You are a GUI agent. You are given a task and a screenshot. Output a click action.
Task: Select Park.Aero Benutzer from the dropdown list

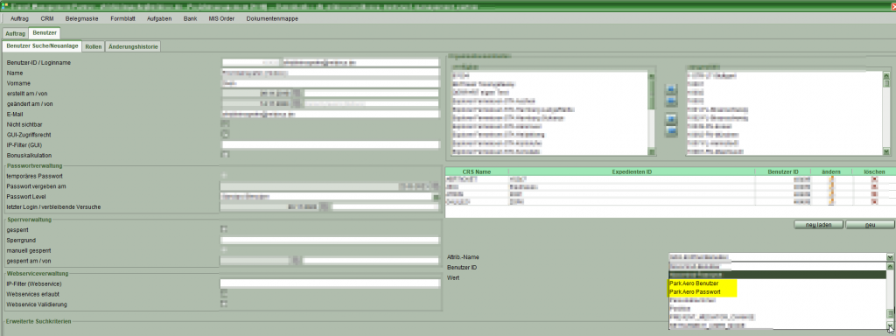(693, 283)
